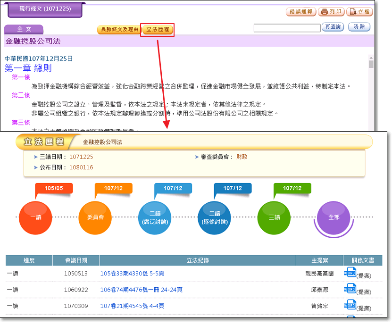Switch to the 全文 tab
The image size is (392, 325).
24,29
